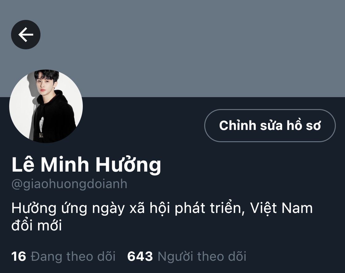Screen dimensions: 345x273
Task: View the circular picture of man in black hoodie
Action: [x=46, y=106]
